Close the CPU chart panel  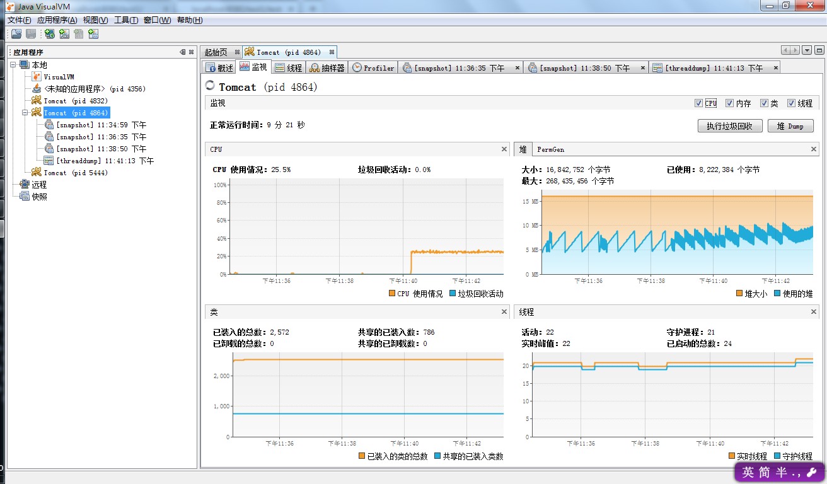click(504, 149)
